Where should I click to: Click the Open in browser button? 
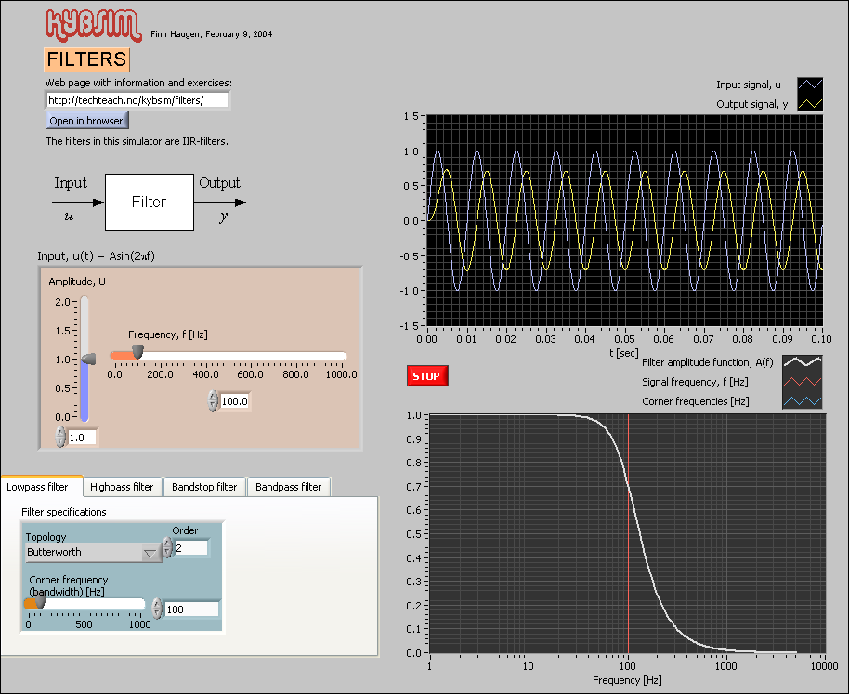coord(86,121)
